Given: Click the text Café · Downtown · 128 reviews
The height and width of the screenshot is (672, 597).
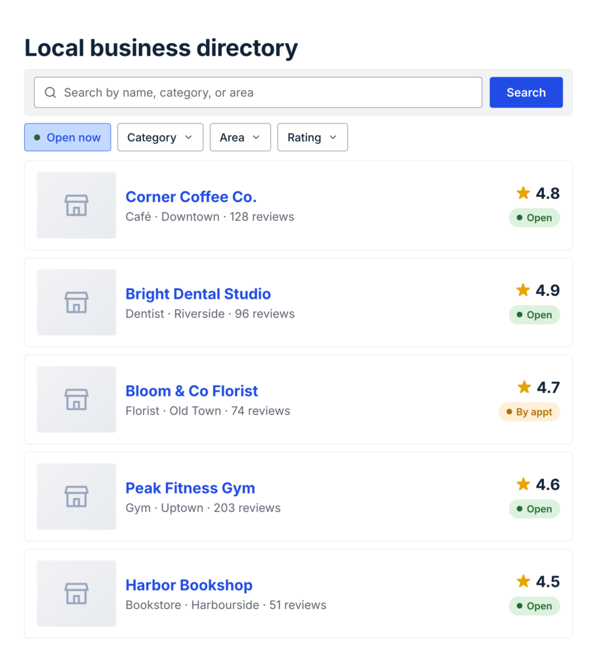Looking at the screenshot, I should [210, 217].
